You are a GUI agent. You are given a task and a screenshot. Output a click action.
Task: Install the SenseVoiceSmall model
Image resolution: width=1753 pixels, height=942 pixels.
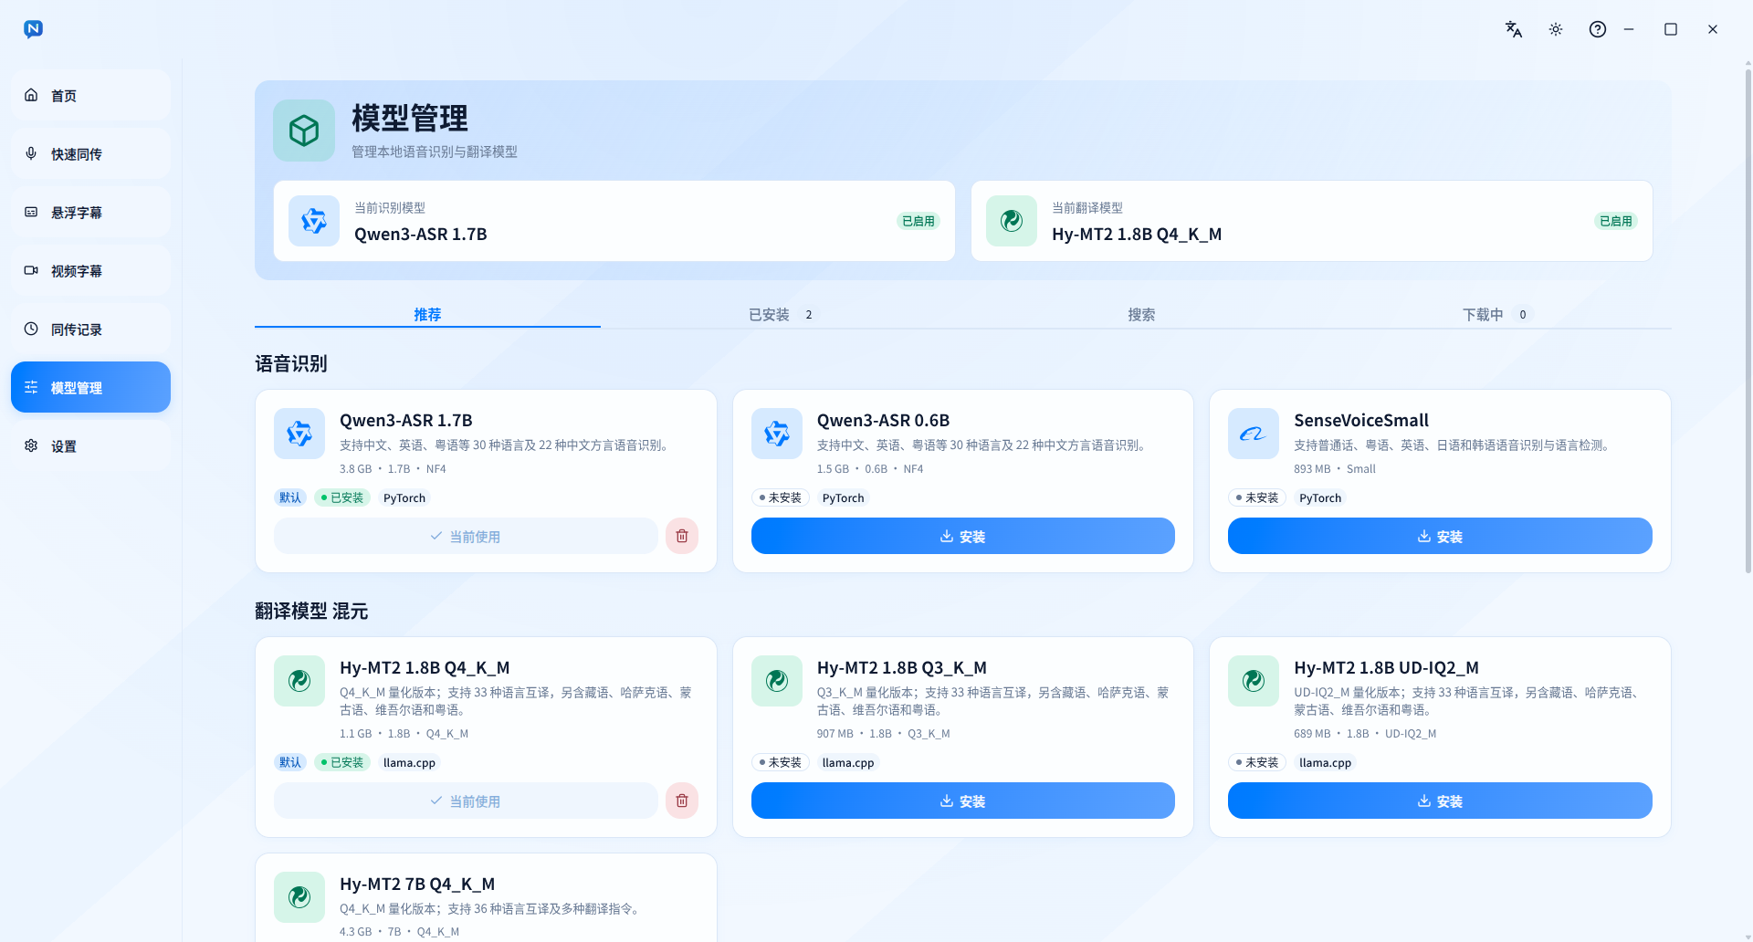coord(1440,536)
